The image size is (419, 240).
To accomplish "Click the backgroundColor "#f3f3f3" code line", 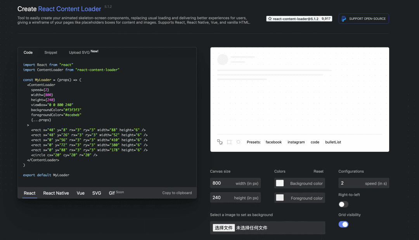I will pos(56,110).
